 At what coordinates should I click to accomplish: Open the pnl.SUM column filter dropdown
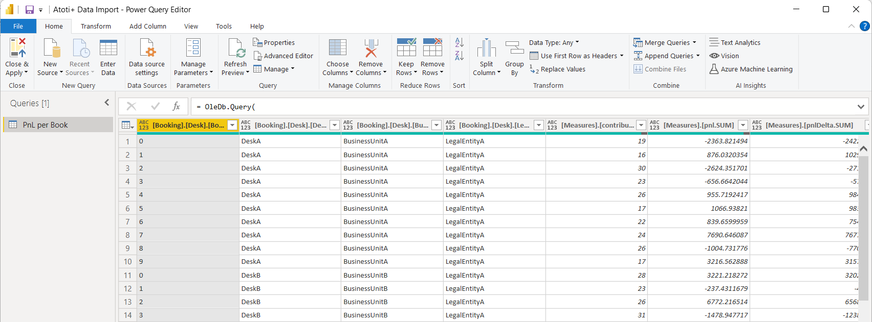[743, 126]
